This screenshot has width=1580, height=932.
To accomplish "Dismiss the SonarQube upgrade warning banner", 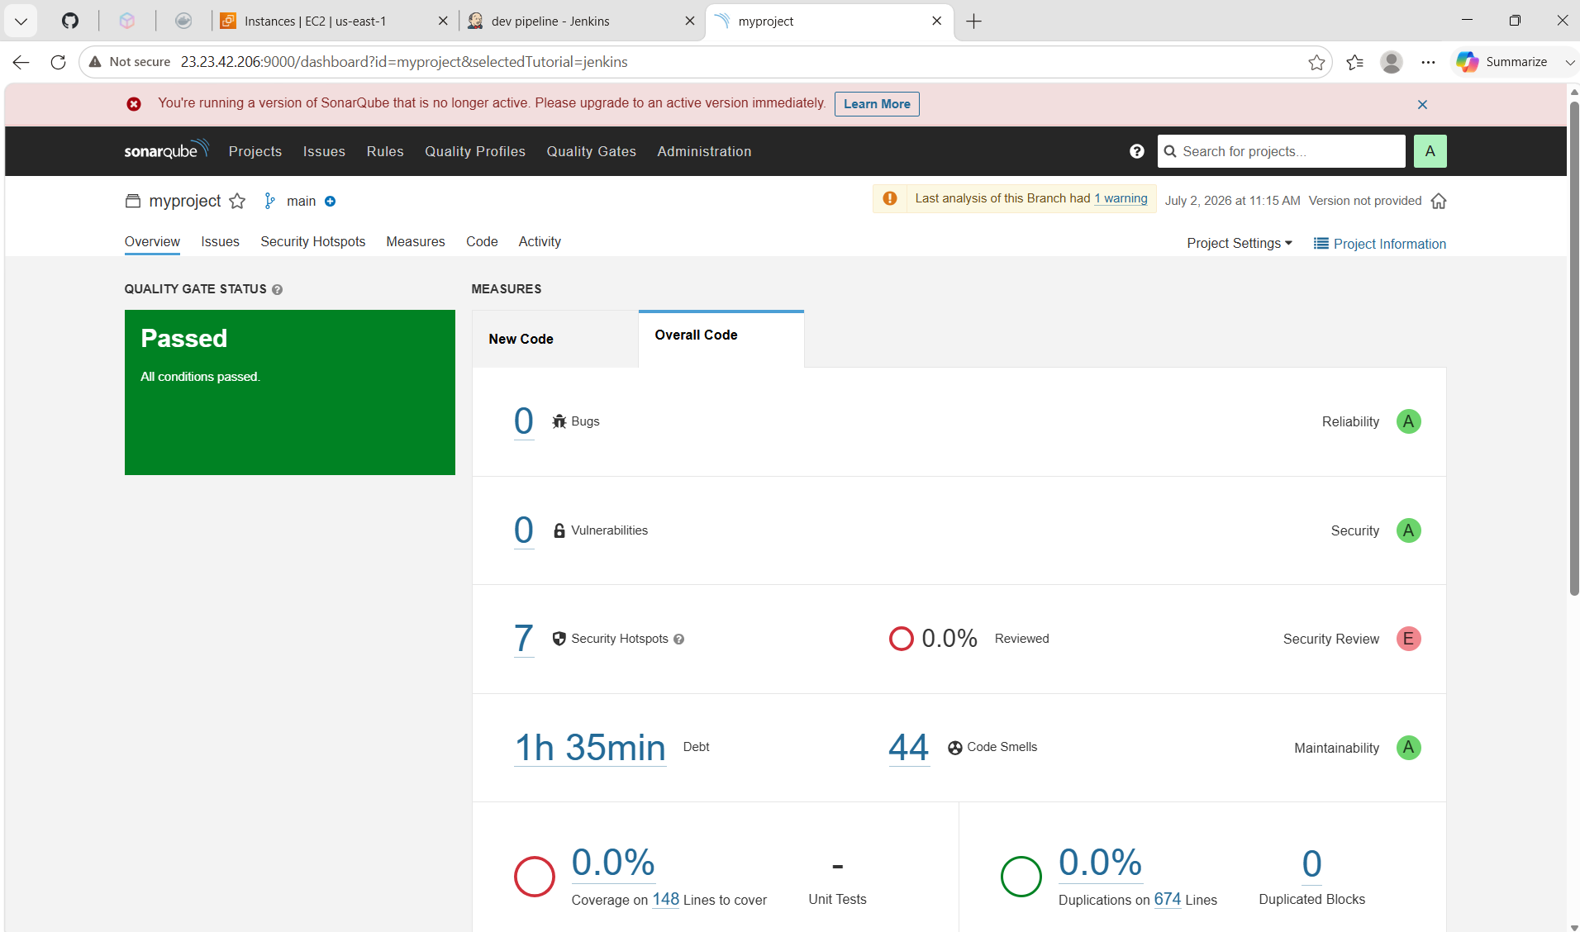I will [1422, 104].
